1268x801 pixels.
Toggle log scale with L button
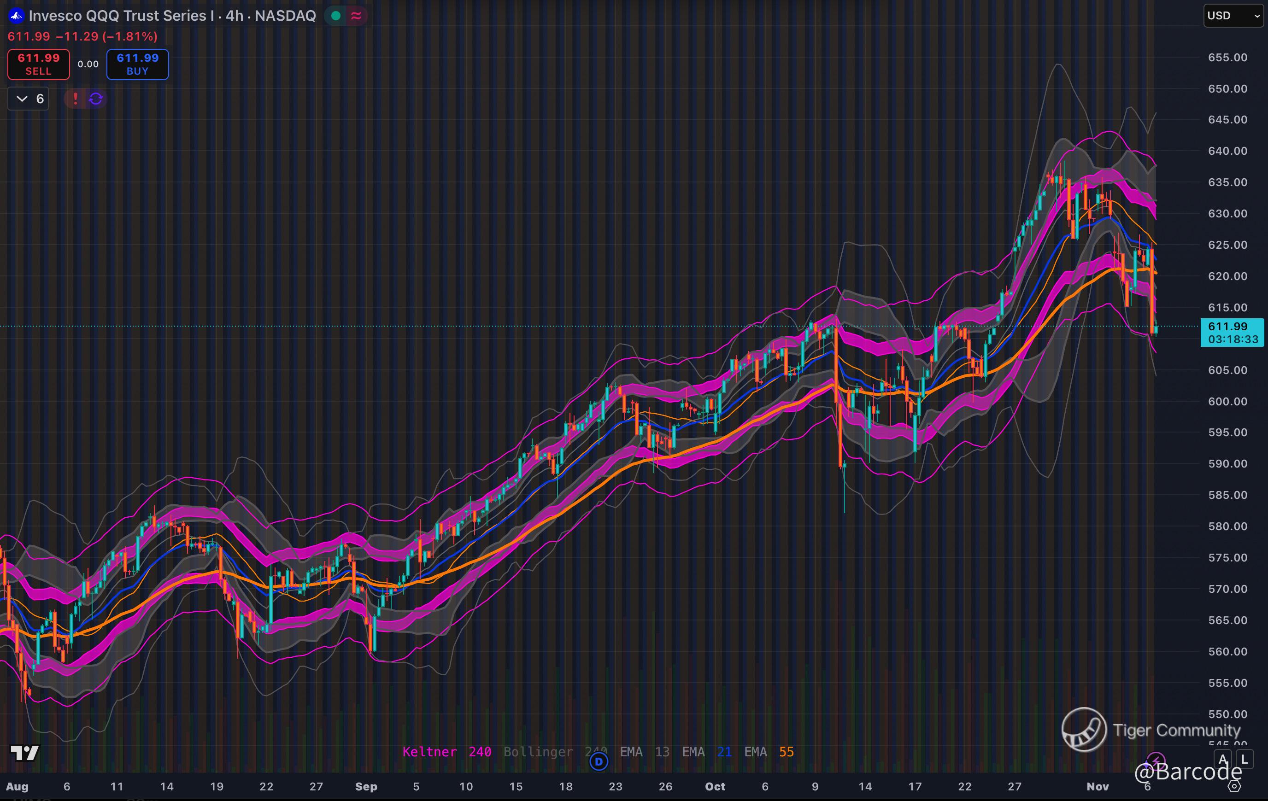[1245, 760]
